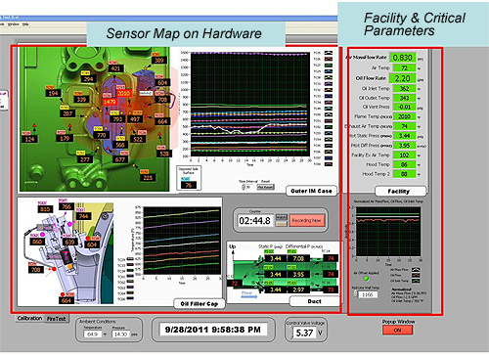Click the Air Offset Applied green LED
This screenshot has height=355, width=489.
366,279
